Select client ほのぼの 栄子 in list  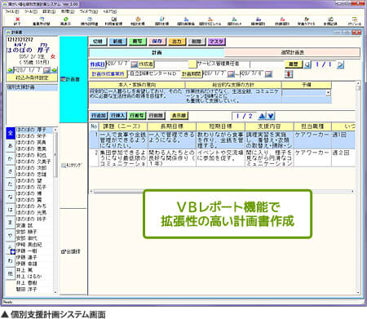(31, 136)
